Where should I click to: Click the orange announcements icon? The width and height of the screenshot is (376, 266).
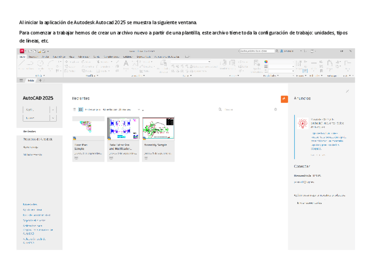284,99
